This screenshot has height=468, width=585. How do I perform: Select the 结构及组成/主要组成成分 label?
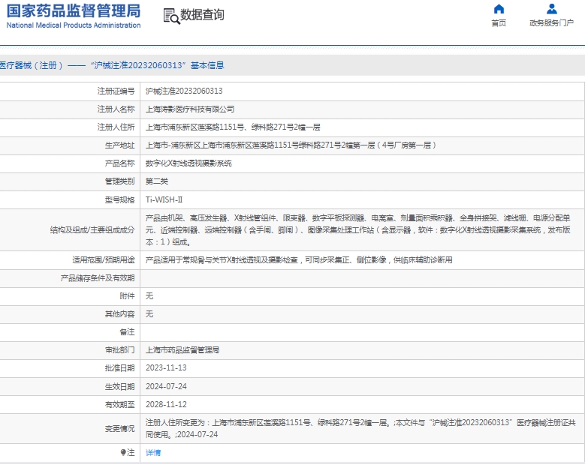pyautogui.click(x=92, y=230)
